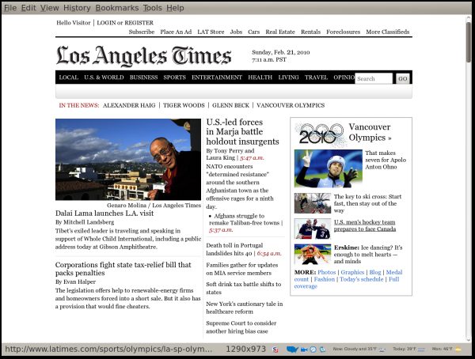
Task: Open the Edit menu
Action: pos(28,8)
